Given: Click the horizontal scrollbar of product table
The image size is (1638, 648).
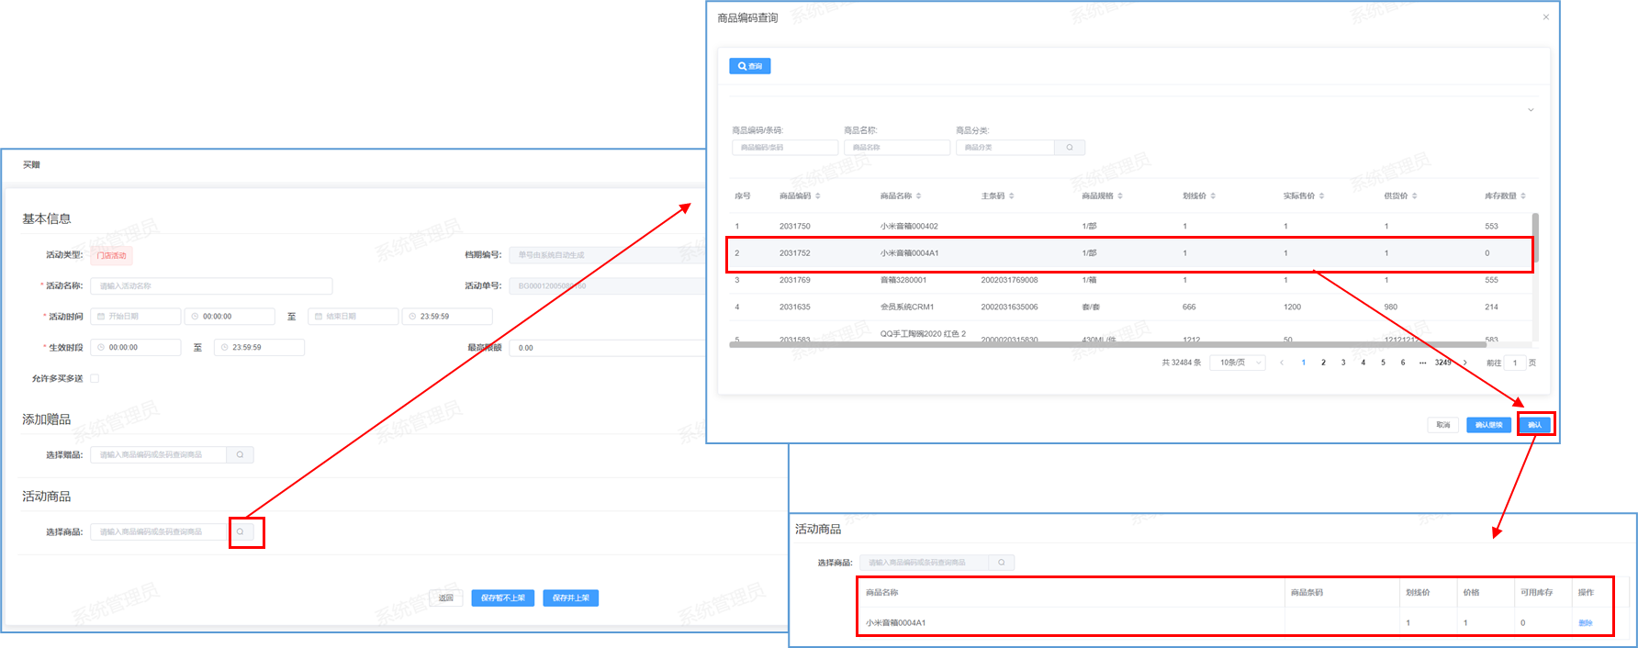Looking at the screenshot, I should pos(1107,345).
